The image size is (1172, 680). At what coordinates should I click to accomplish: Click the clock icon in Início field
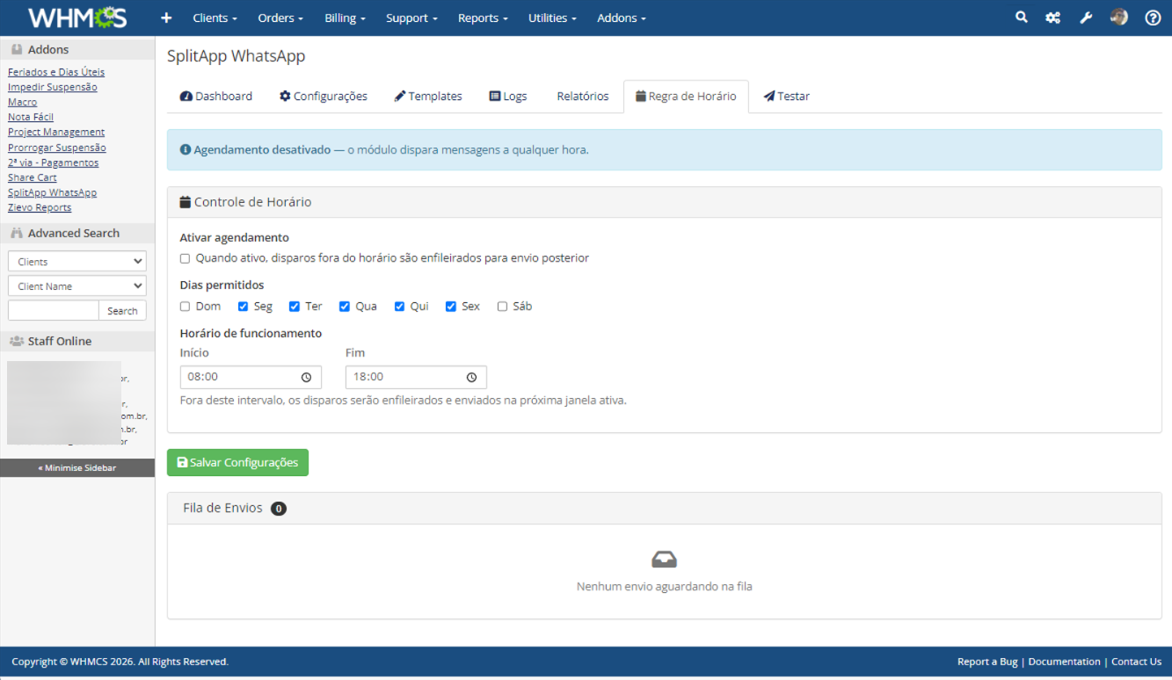point(306,377)
